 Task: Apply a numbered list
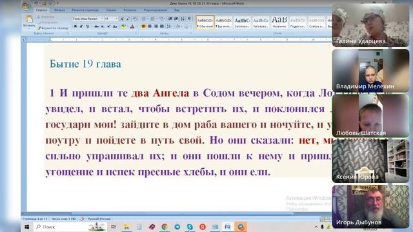click(x=153, y=19)
